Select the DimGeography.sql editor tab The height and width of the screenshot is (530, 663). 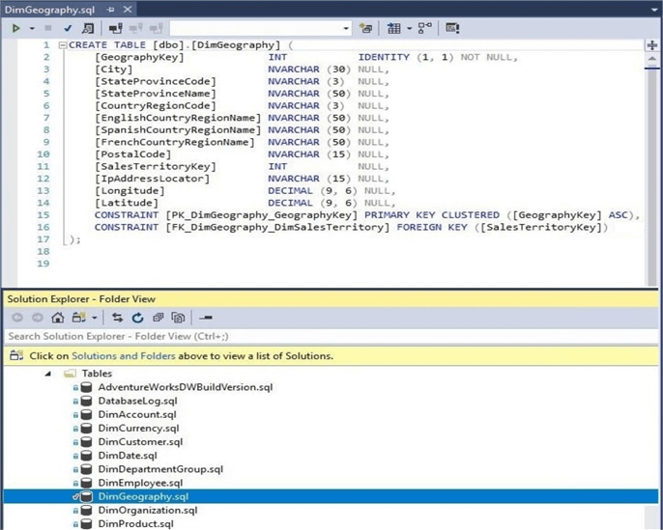pyautogui.click(x=50, y=8)
